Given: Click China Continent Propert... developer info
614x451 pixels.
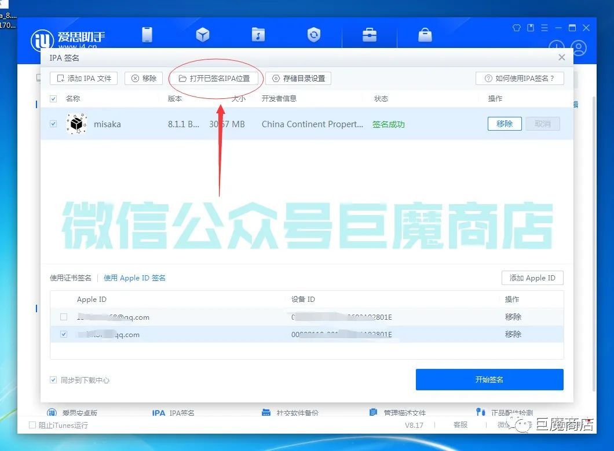Looking at the screenshot, I should coord(312,124).
